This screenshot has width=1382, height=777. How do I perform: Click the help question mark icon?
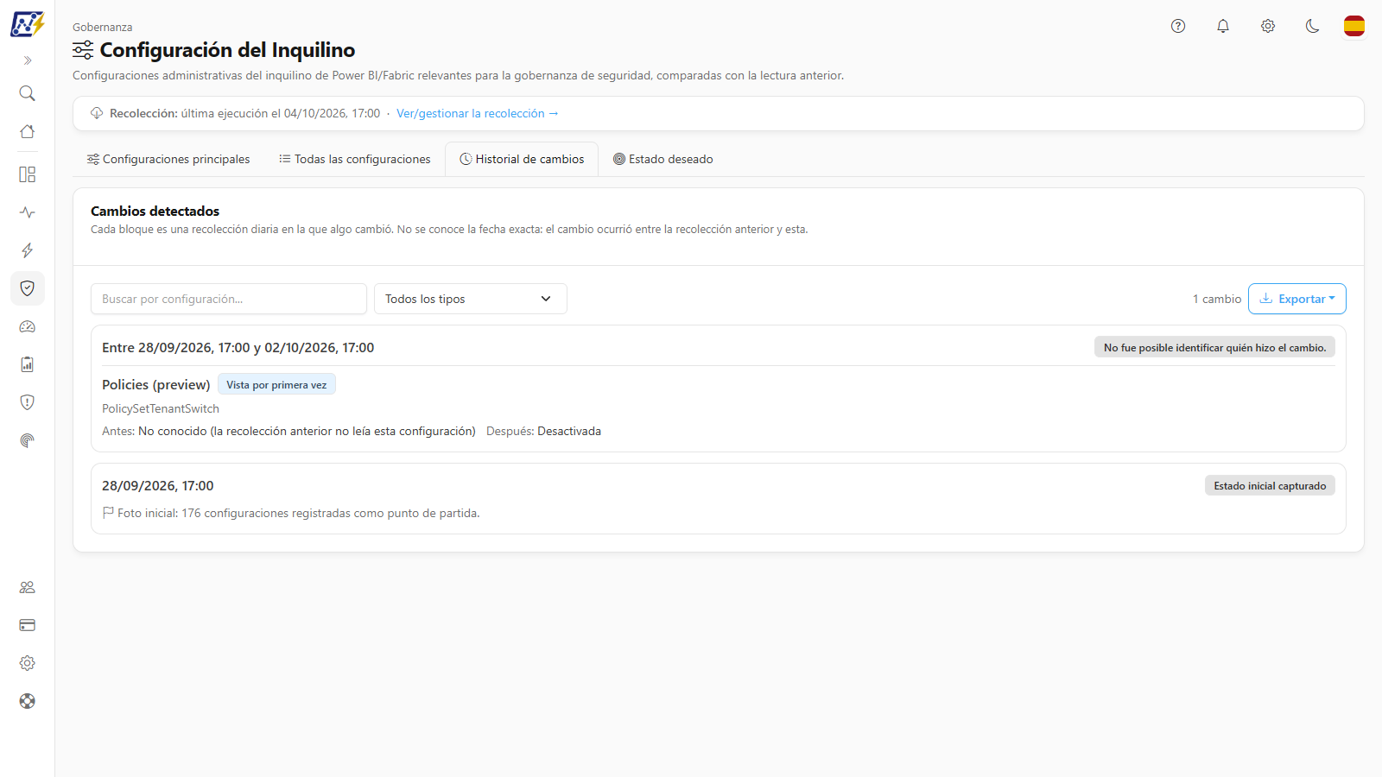[1178, 26]
